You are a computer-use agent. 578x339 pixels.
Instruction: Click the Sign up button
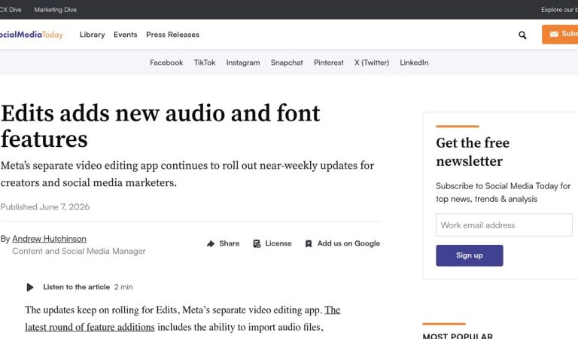coord(470,255)
